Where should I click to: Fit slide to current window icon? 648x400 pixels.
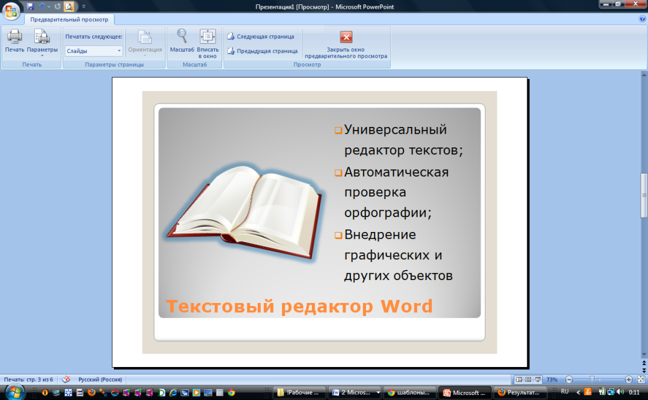(641, 379)
